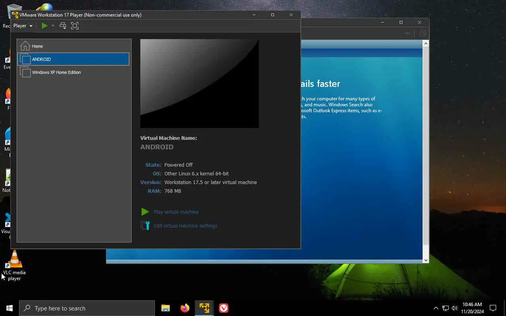Screen dimensions: 506x316
Task: Select Home in the VM library
Action: pyautogui.click(x=74, y=46)
